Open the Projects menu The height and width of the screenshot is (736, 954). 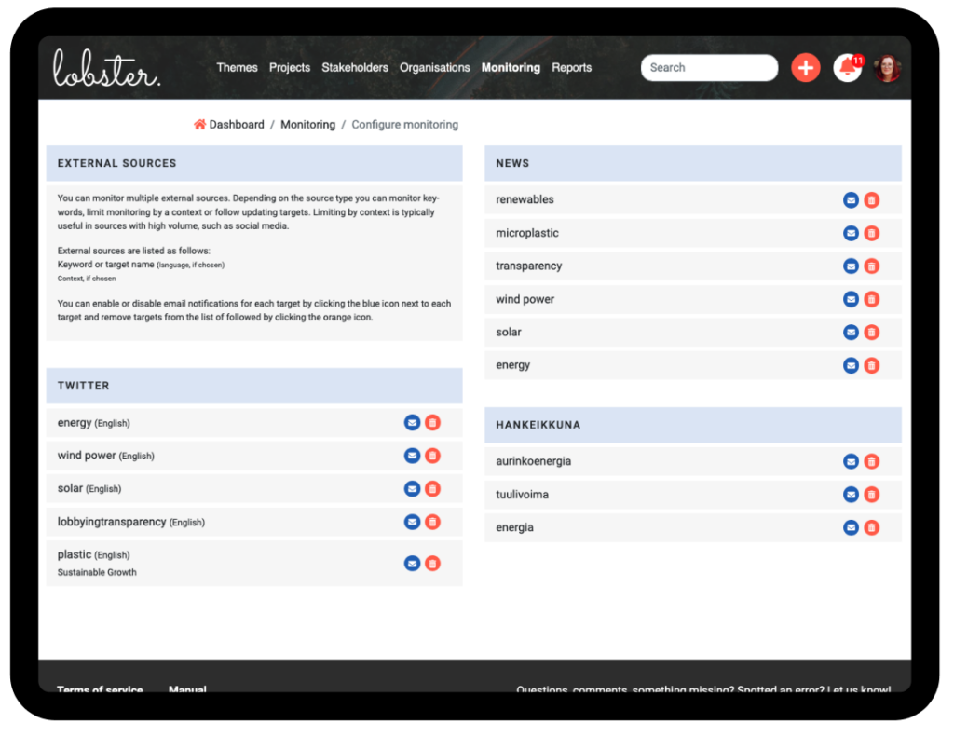pos(290,67)
